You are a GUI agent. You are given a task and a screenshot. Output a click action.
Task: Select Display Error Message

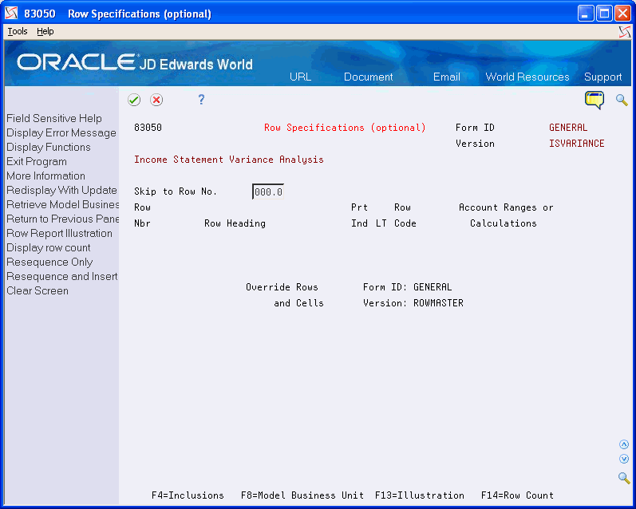coord(61,132)
